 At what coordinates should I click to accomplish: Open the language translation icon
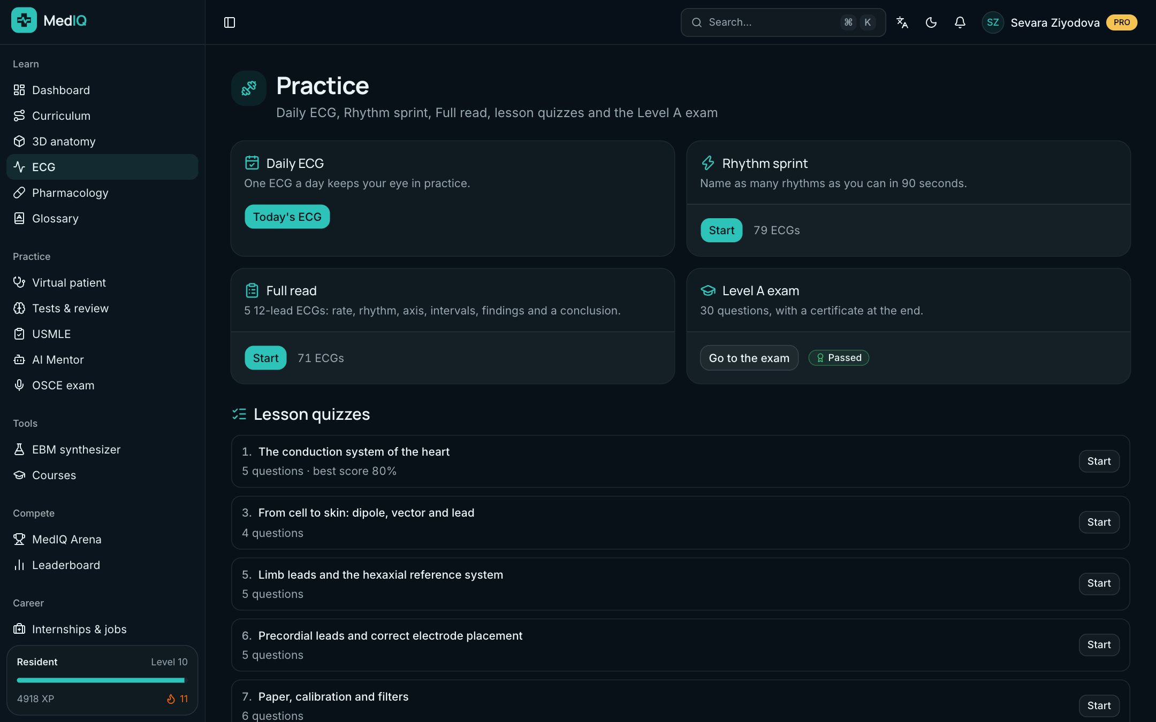click(902, 22)
